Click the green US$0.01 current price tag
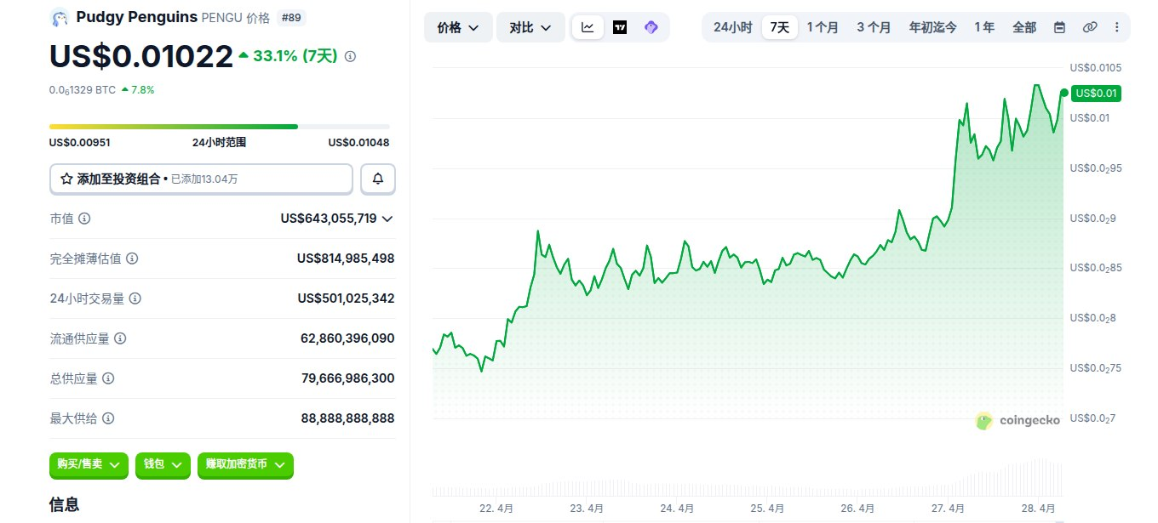The width and height of the screenshot is (1158, 523). [1097, 93]
